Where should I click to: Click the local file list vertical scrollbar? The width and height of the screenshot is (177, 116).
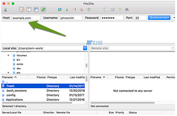pos(86,79)
